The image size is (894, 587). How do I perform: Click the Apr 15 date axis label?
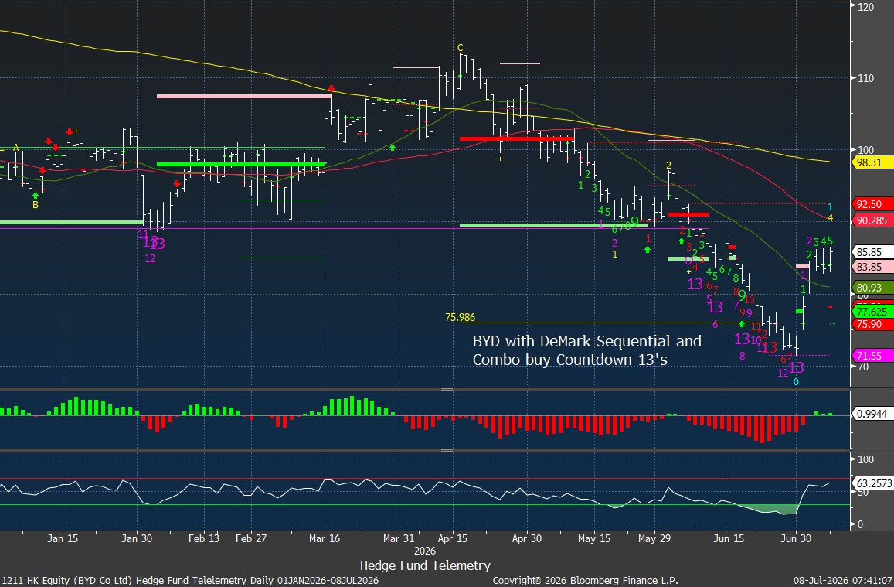pos(453,538)
